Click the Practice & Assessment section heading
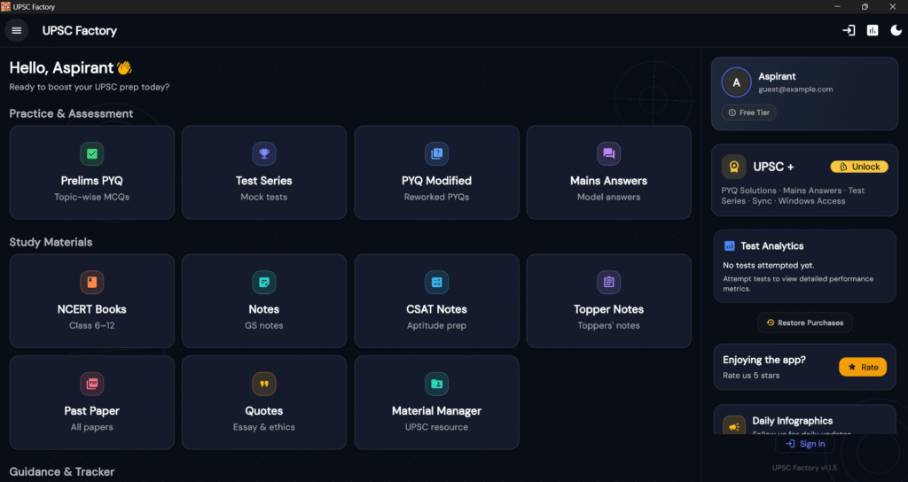This screenshot has width=908, height=482. tap(71, 113)
